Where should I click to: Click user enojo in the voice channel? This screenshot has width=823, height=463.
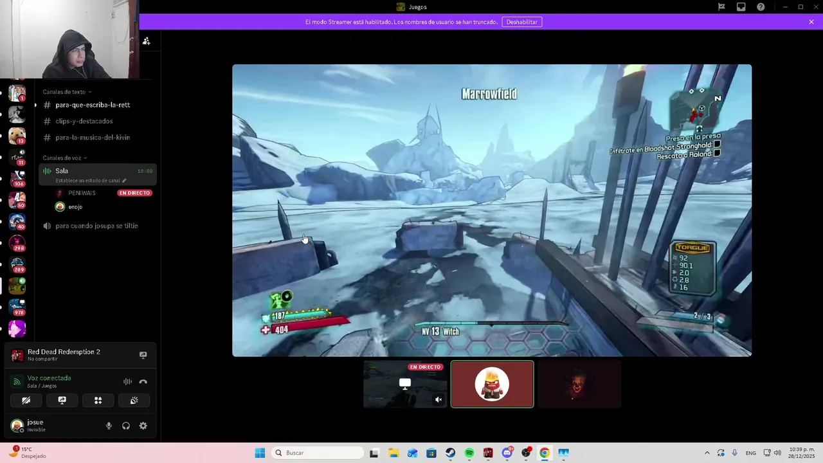[x=75, y=207]
